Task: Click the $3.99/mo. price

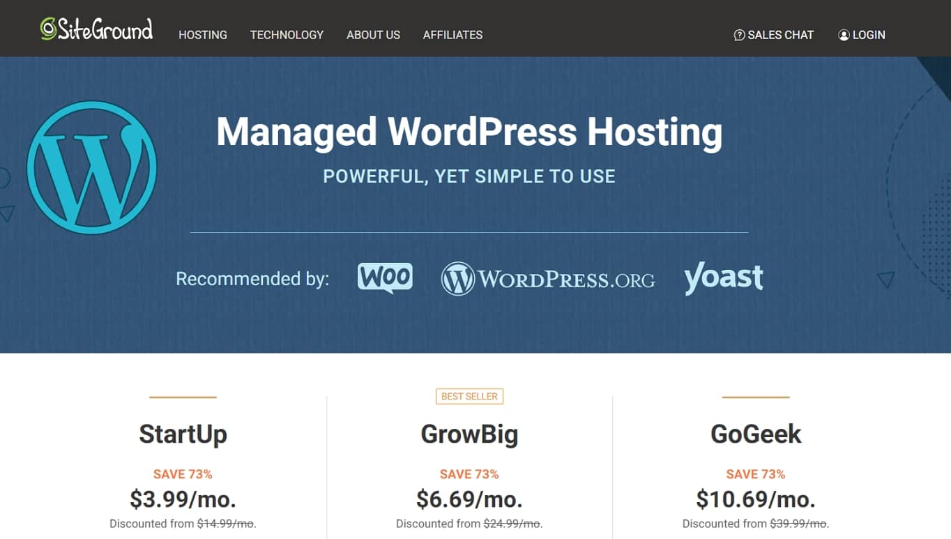Action: pos(183,499)
